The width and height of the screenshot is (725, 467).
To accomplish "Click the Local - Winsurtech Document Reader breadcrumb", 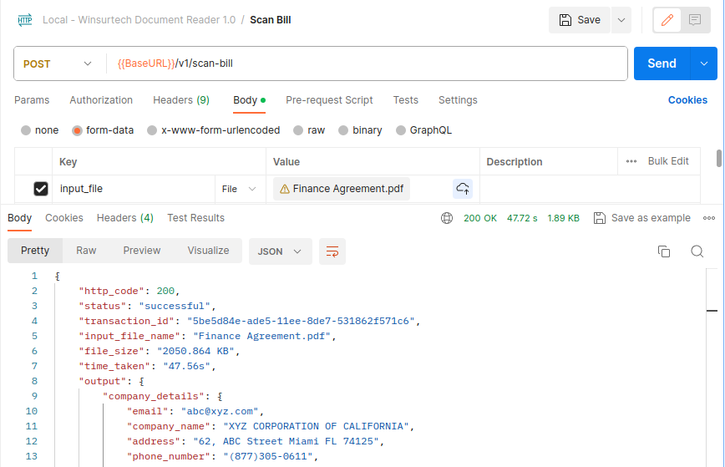I will pyautogui.click(x=139, y=20).
